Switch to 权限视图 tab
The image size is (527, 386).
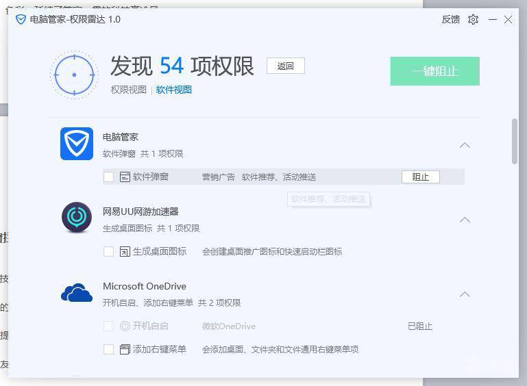pos(129,90)
